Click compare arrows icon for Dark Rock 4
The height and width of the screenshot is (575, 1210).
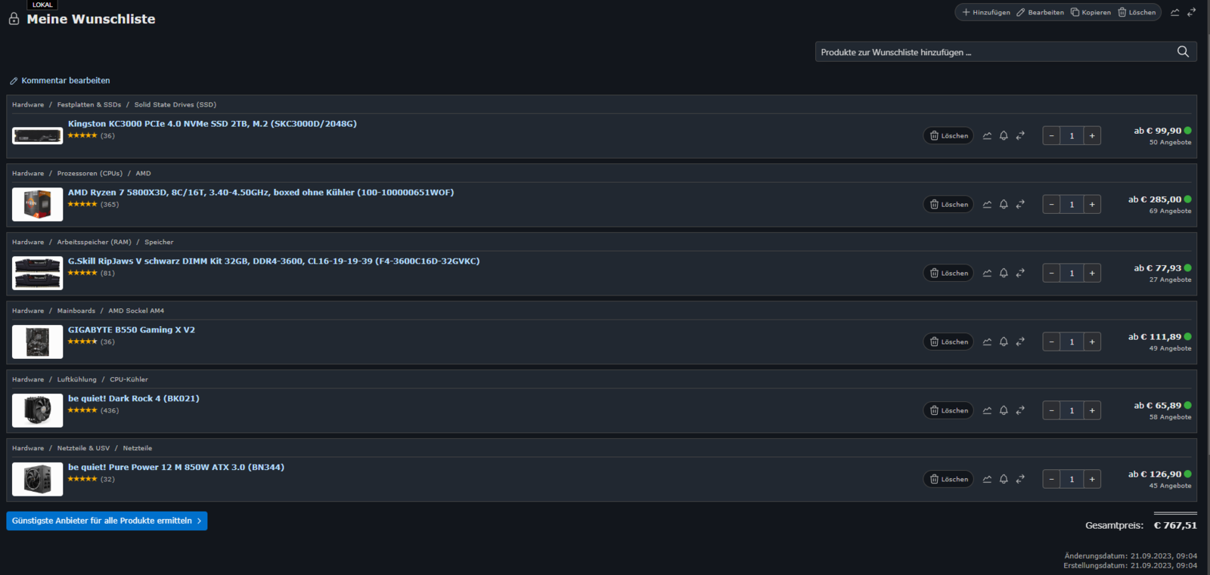pyautogui.click(x=1020, y=411)
